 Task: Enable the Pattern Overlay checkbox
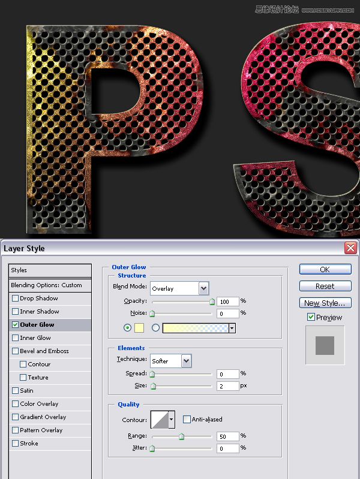[x=15, y=430]
